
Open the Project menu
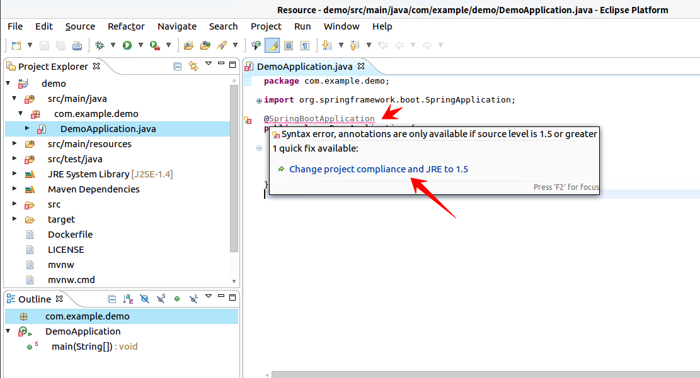click(x=266, y=26)
